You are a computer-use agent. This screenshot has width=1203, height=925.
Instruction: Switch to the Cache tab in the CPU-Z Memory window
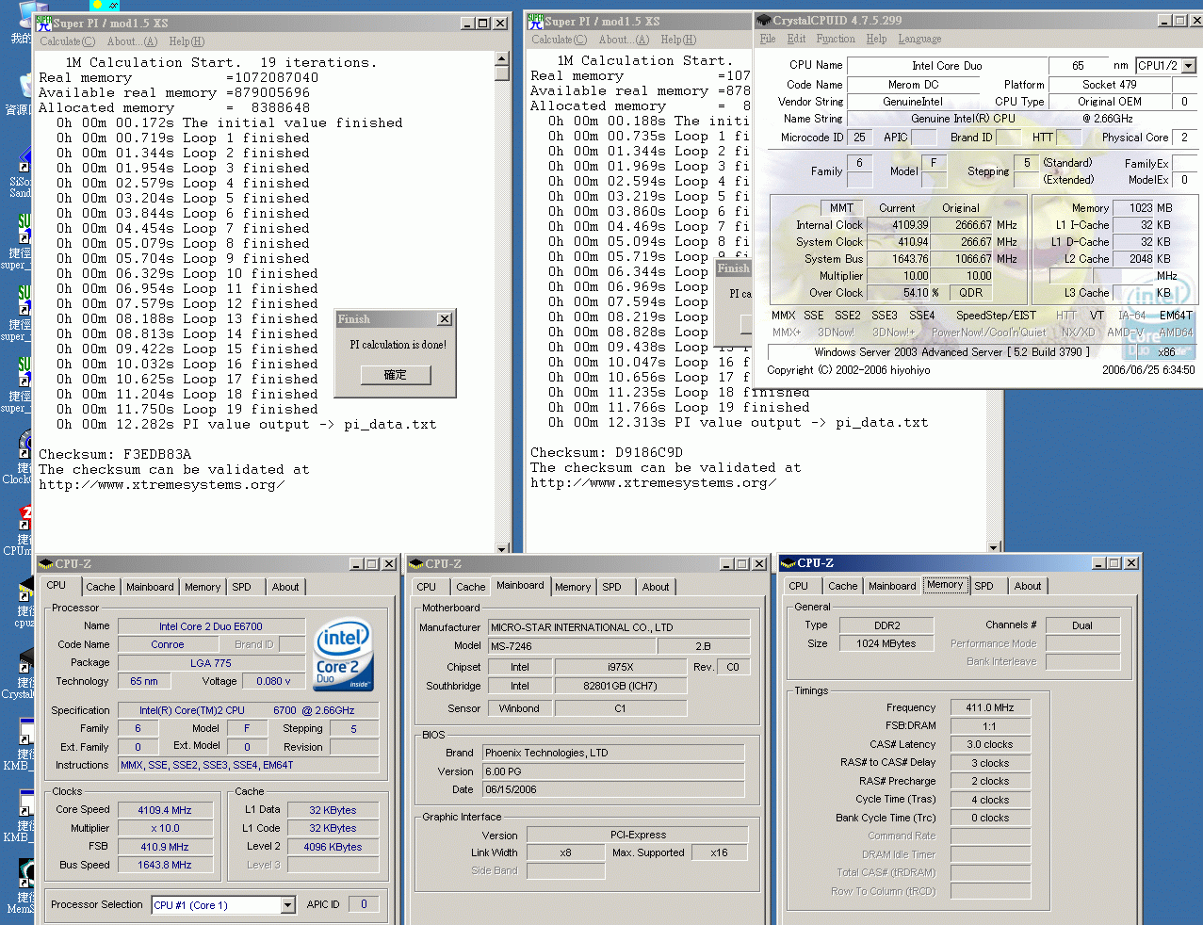coord(842,586)
